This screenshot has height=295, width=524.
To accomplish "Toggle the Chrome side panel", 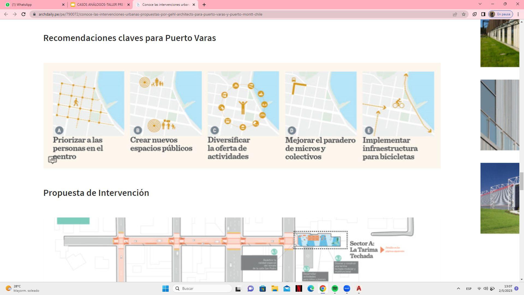I will [483, 14].
